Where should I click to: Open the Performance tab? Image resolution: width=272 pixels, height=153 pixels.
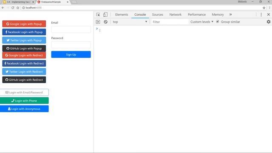[196, 14]
